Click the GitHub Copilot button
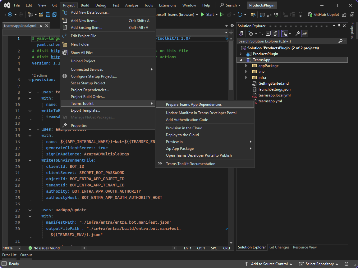Screen dimensions: 358x268 coord(323,15)
